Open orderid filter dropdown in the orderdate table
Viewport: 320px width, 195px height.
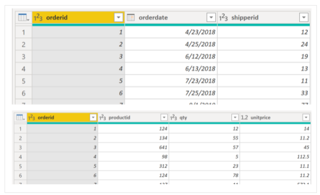[x=119, y=17]
